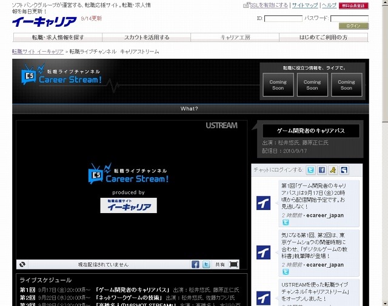Screen dimensions: 388x306
Task: Share stream via Twitter icon on player bar
Action: coord(206,264)
